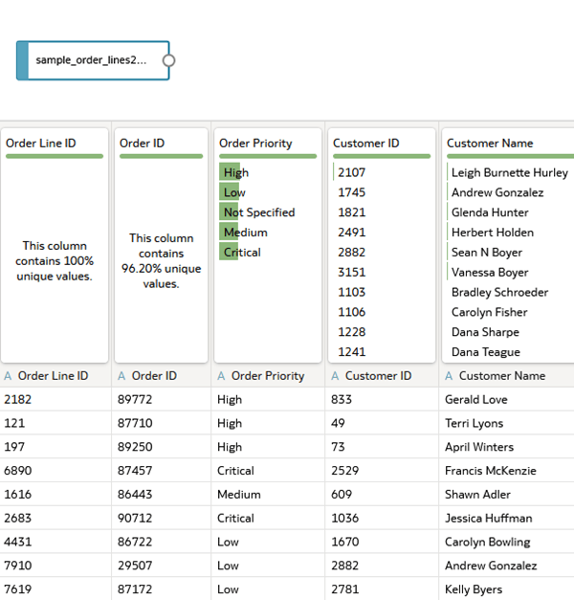Select the Order Line ID column header

pyautogui.click(x=55, y=376)
